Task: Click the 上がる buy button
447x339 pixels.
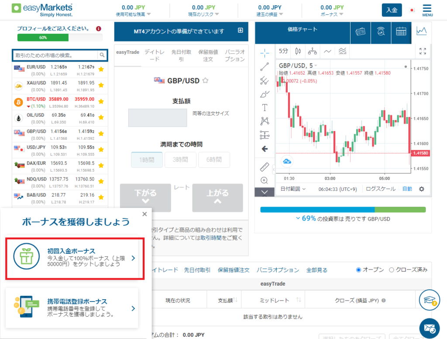Action: pyautogui.click(x=217, y=197)
